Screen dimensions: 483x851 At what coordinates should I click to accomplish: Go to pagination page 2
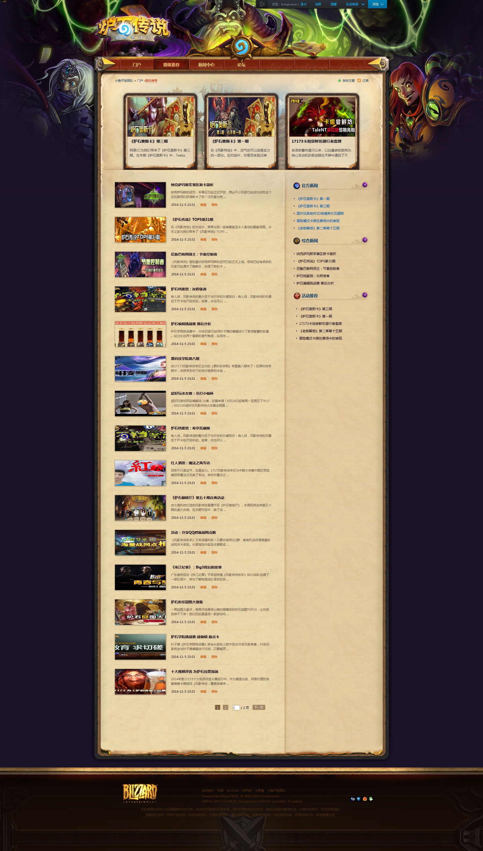click(225, 707)
